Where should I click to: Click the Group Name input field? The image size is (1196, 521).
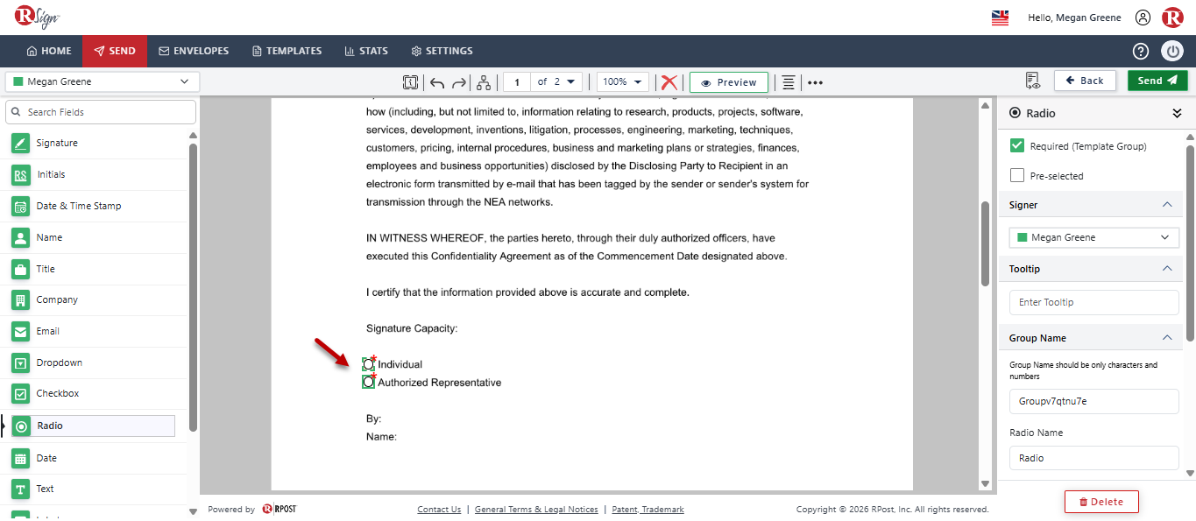pyautogui.click(x=1094, y=401)
